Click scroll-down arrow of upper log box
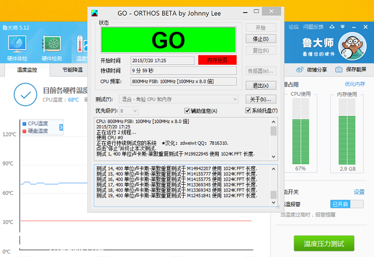This screenshot has width=374, height=257. pyautogui.click(x=274, y=157)
